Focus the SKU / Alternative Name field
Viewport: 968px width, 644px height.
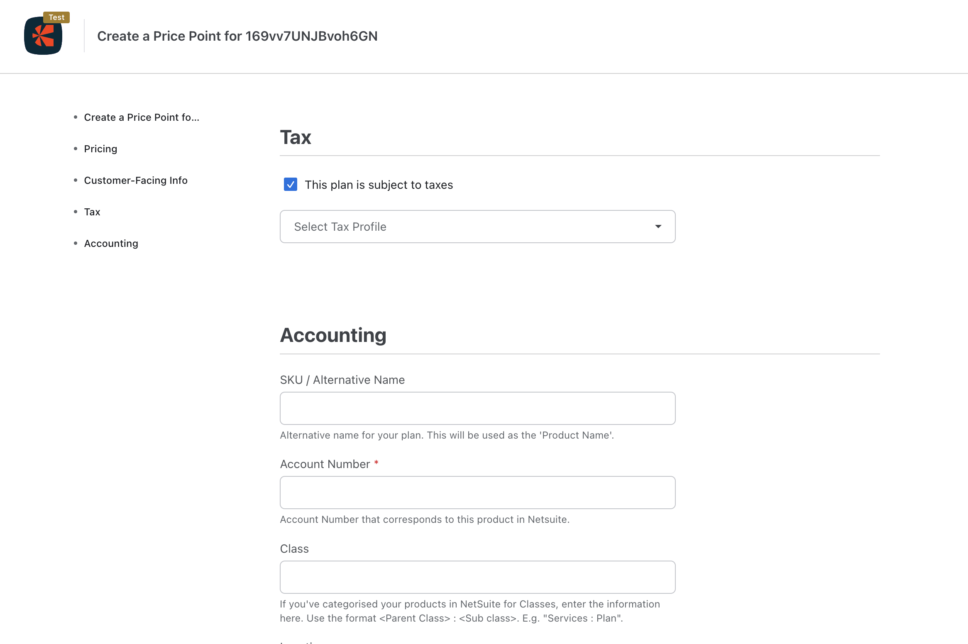(x=477, y=408)
